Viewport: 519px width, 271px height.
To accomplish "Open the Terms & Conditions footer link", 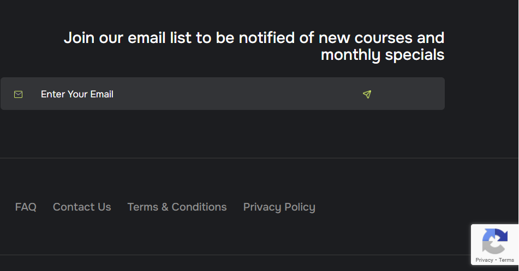I will click(177, 207).
